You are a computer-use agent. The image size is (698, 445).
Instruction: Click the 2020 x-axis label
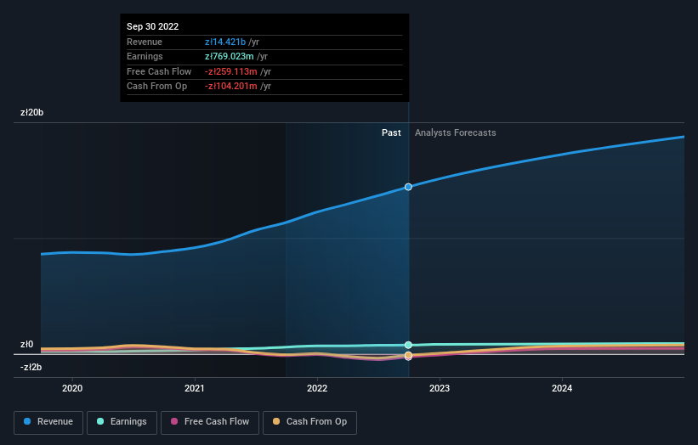pyautogui.click(x=72, y=388)
